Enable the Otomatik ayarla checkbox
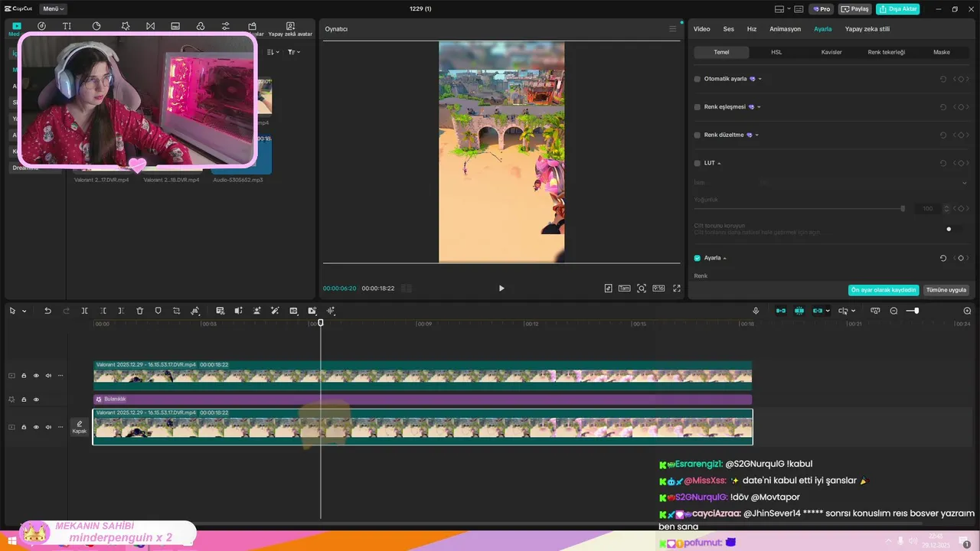980x551 pixels. [697, 79]
